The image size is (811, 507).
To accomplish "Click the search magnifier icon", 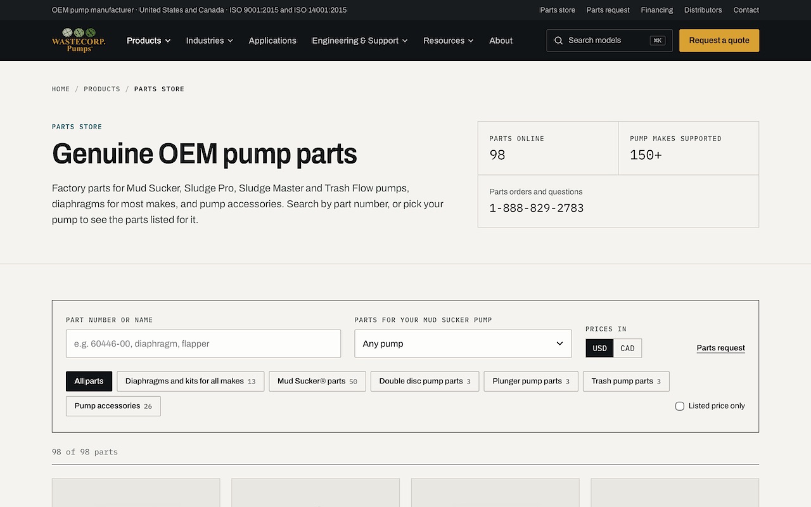I will 558,41.
